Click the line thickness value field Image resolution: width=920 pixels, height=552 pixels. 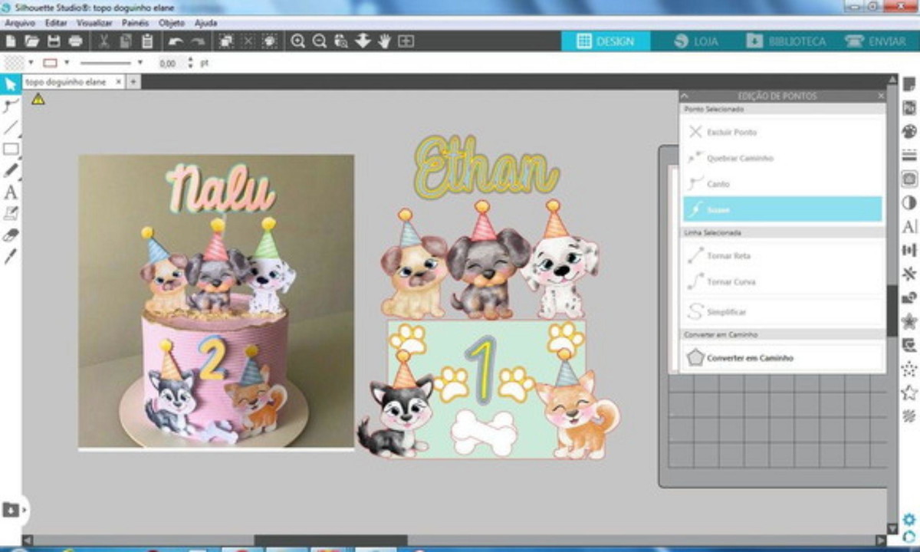click(169, 64)
